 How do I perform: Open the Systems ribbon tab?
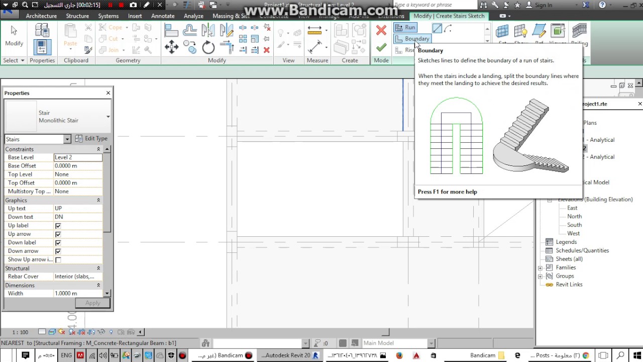(109, 16)
